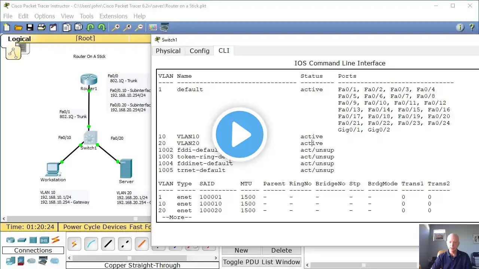Image resolution: width=479 pixels, height=269 pixels.
Task: Open a file using the folder icon
Action: tap(18, 27)
